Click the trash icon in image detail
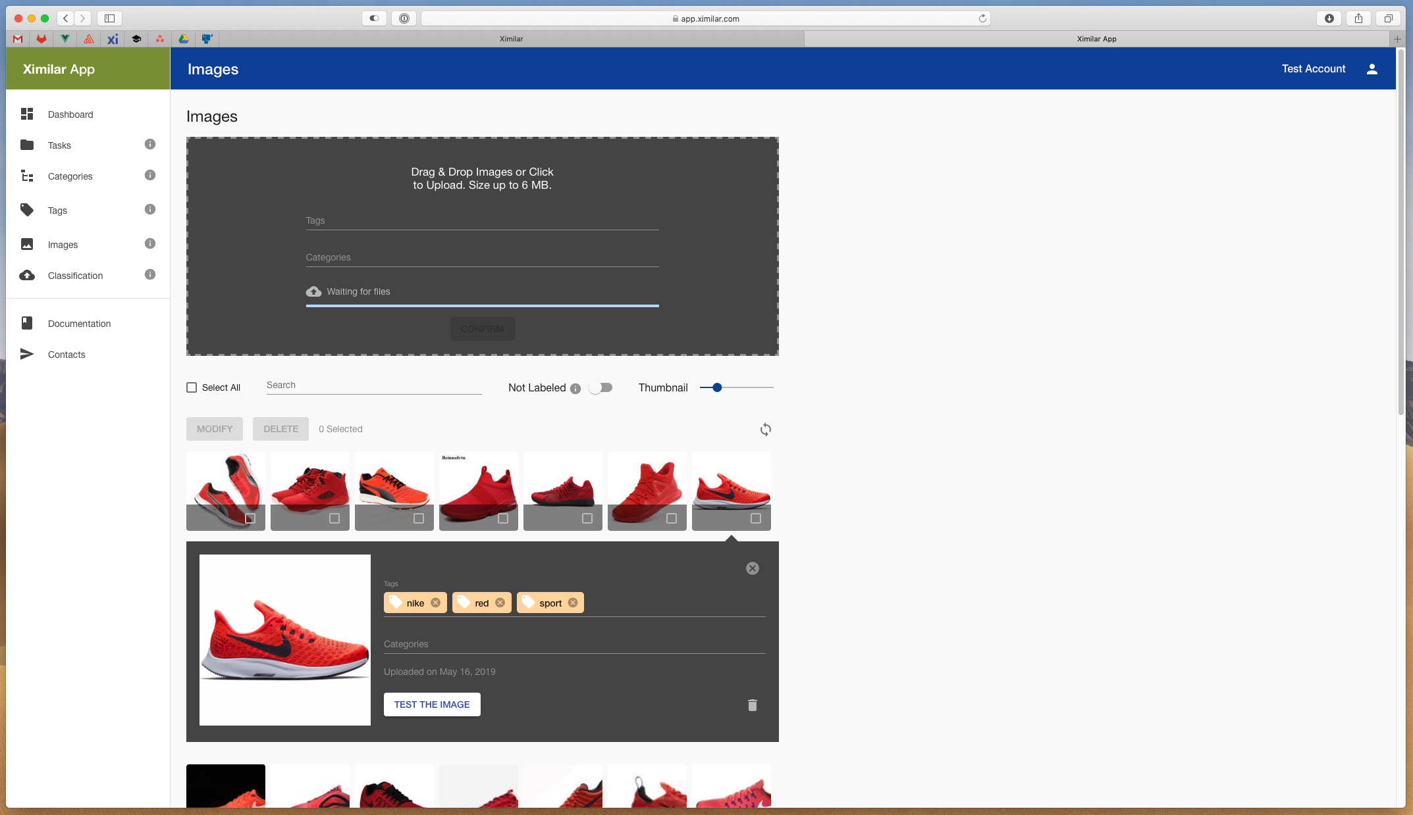The width and height of the screenshot is (1413, 815). tap(752, 705)
